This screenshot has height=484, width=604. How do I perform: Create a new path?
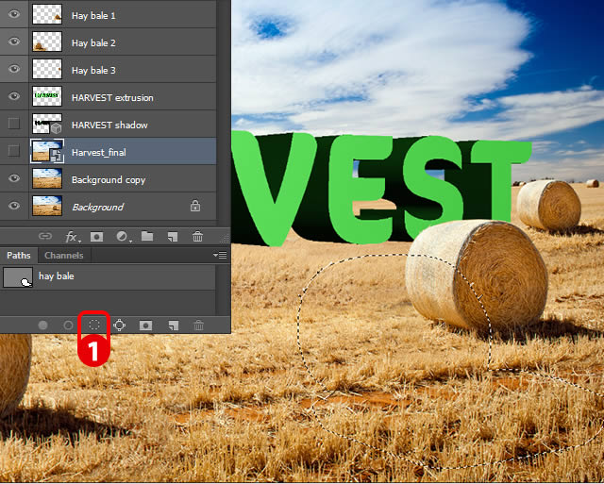click(x=174, y=325)
